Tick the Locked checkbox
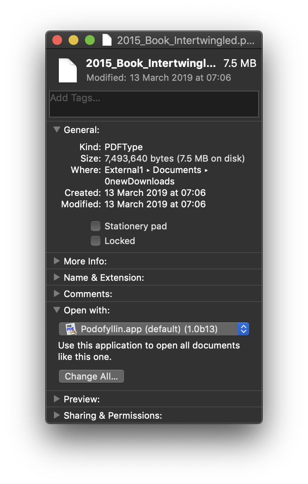 [96, 241]
